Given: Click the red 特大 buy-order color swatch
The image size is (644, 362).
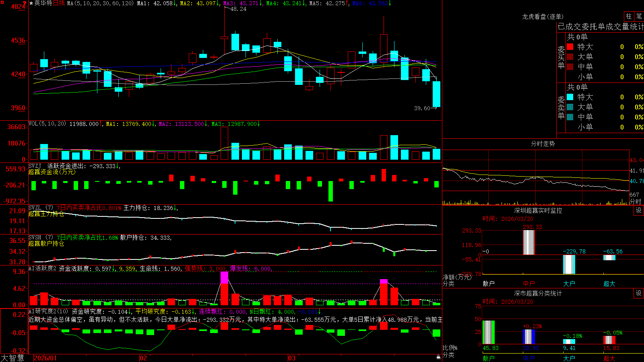Looking at the screenshot, I should pyautogui.click(x=570, y=47).
